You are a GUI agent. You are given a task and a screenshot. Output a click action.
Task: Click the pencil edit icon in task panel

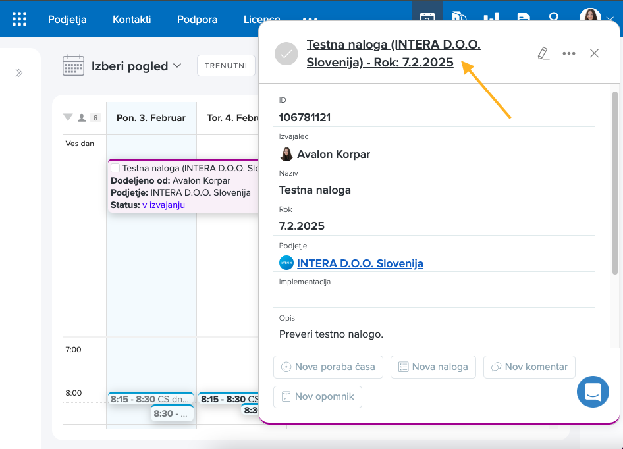[x=543, y=53]
